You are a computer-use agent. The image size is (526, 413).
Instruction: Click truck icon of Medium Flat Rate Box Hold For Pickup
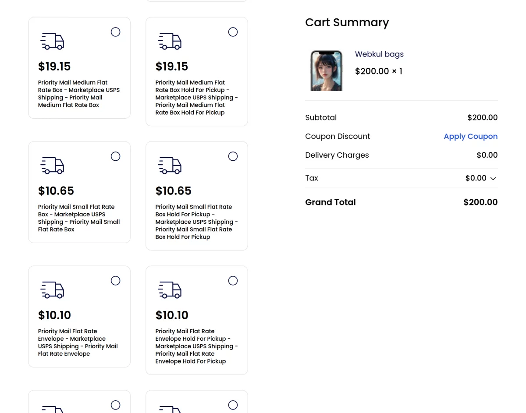click(x=170, y=41)
